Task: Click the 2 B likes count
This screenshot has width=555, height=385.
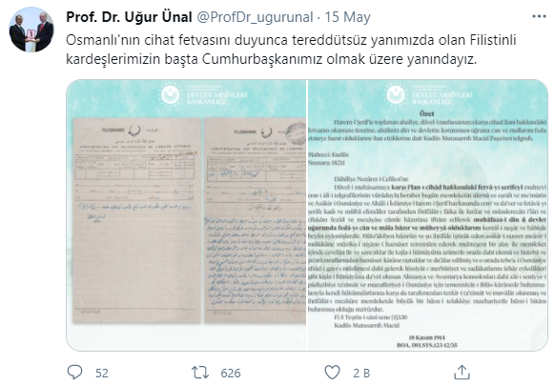Action: tap(361, 373)
